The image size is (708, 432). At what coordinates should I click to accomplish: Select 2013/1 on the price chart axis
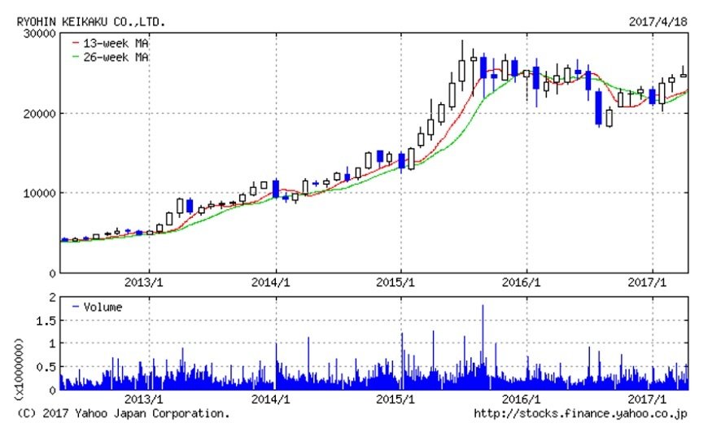point(148,283)
